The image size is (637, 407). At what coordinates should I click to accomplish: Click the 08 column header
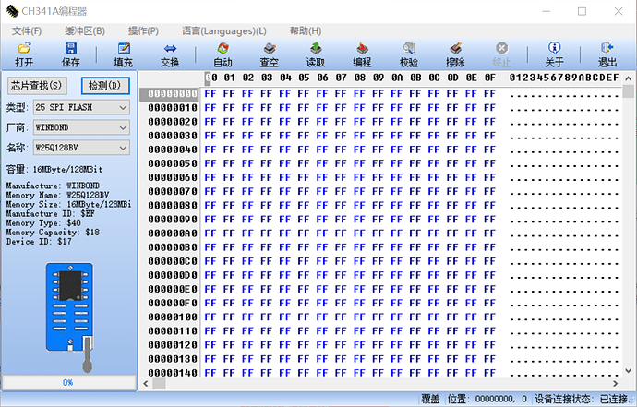coord(359,78)
